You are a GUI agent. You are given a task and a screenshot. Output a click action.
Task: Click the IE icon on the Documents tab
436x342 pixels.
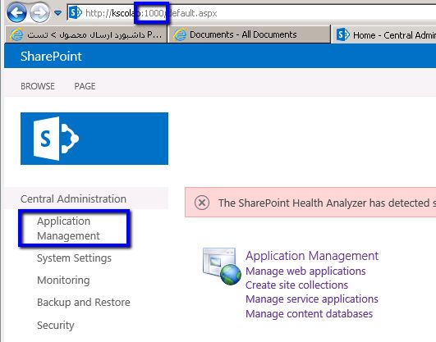pyautogui.click(x=180, y=35)
